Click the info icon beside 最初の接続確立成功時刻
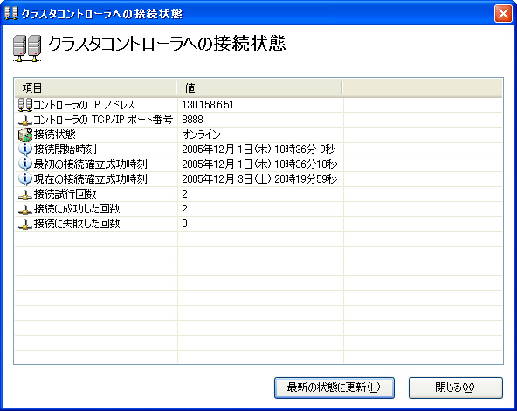The width and height of the screenshot is (517, 411). 25,164
